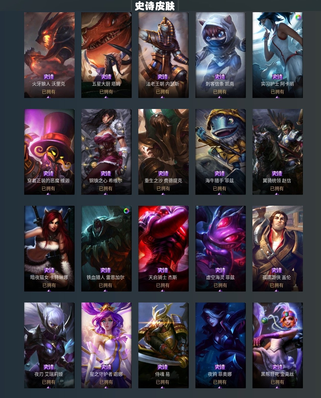Image resolution: width=321 pixels, height=398 pixels.
Task: Open the 暗夜猫女 卡特琳娜 skin card
Action: [x=49, y=249]
